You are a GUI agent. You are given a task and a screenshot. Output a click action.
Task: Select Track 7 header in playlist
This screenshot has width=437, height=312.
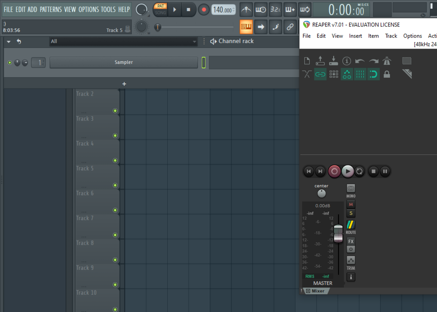pyautogui.click(x=97, y=227)
